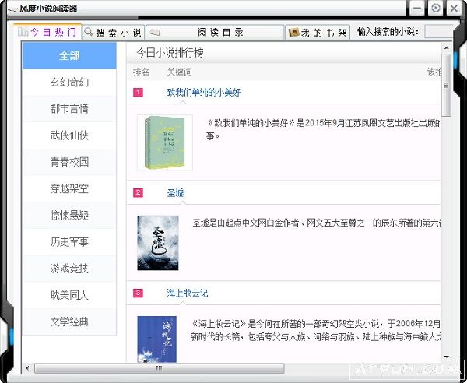Select the 青春校园 category

(x=69, y=162)
